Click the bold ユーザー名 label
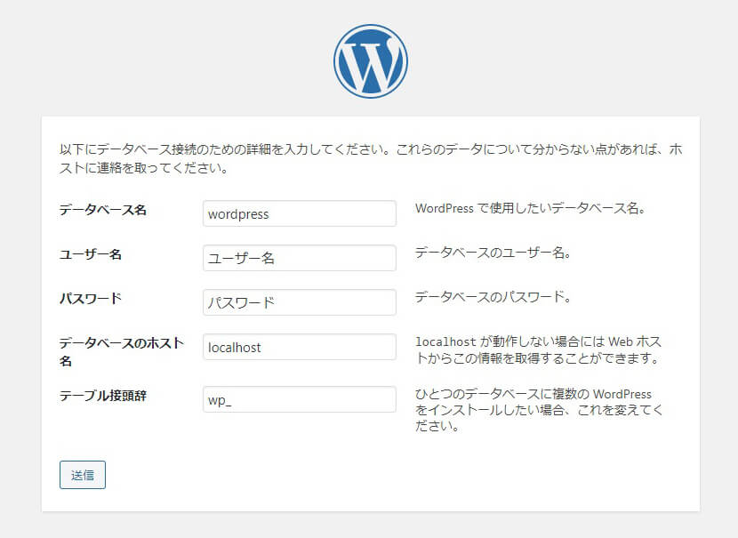738x538 pixels. click(x=91, y=254)
